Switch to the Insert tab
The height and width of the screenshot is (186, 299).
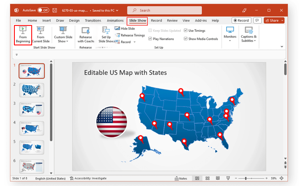(x=47, y=21)
